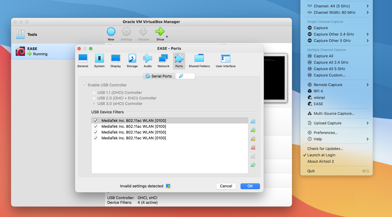Choose Capture All 5 GHz

pyautogui.click(x=336, y=69)
